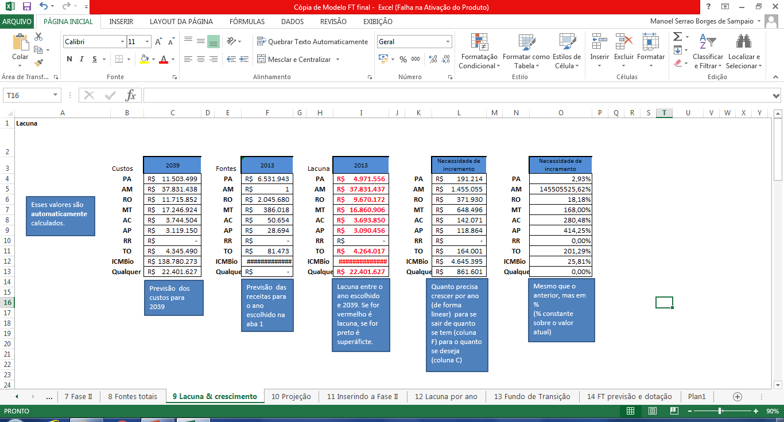Click Undo arrow in quick access toolbar
Screen dimensions: 784x422
tap(44, 7)
